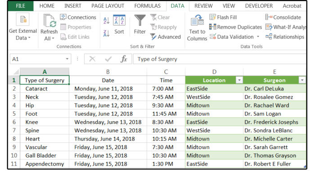Select the Dr. Carl DeLuka cell
This screenshot has height=171, width=315.
pos(274,88)
